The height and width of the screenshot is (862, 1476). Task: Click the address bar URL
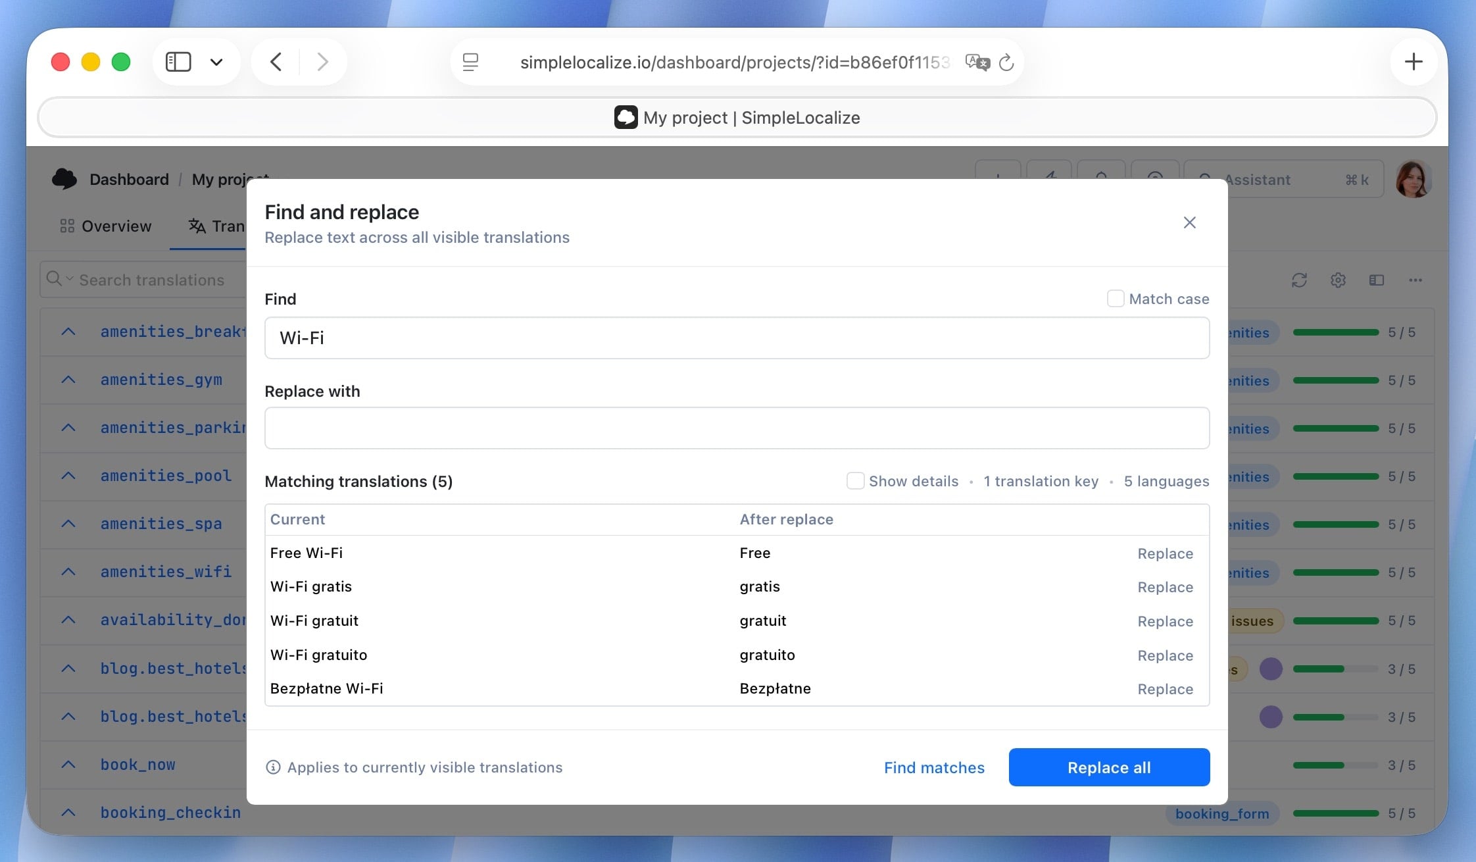pos(735,62)
